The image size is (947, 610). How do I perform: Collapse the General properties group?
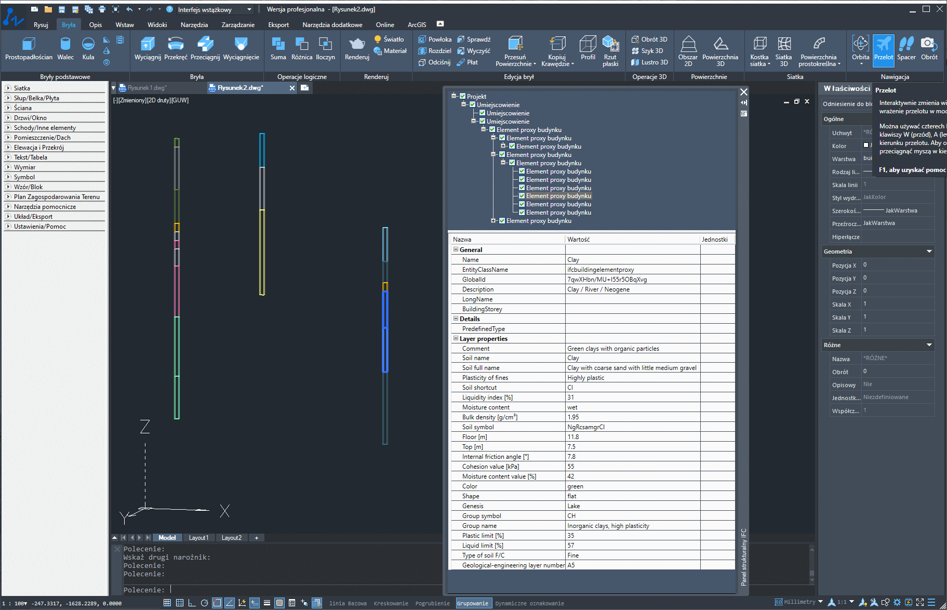456,249
